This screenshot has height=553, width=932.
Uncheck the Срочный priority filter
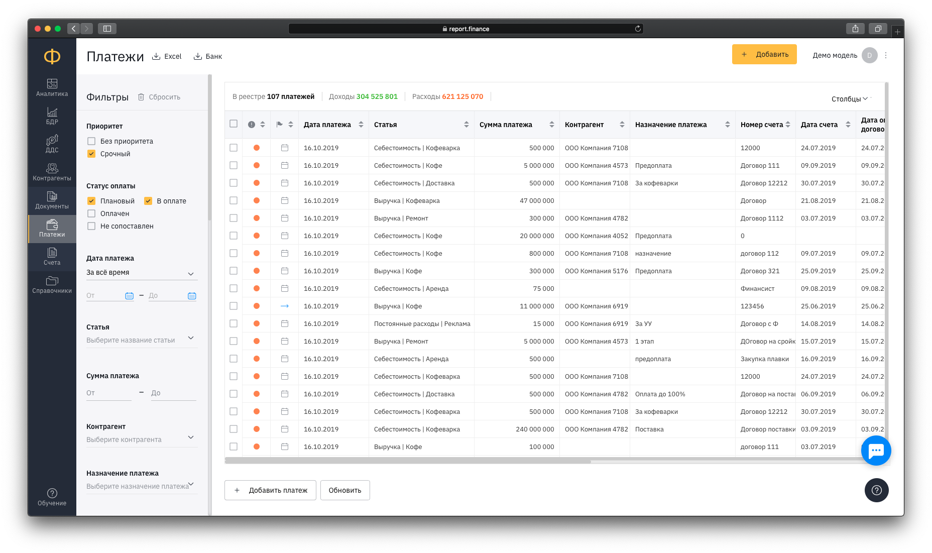(x=91, y=154)
